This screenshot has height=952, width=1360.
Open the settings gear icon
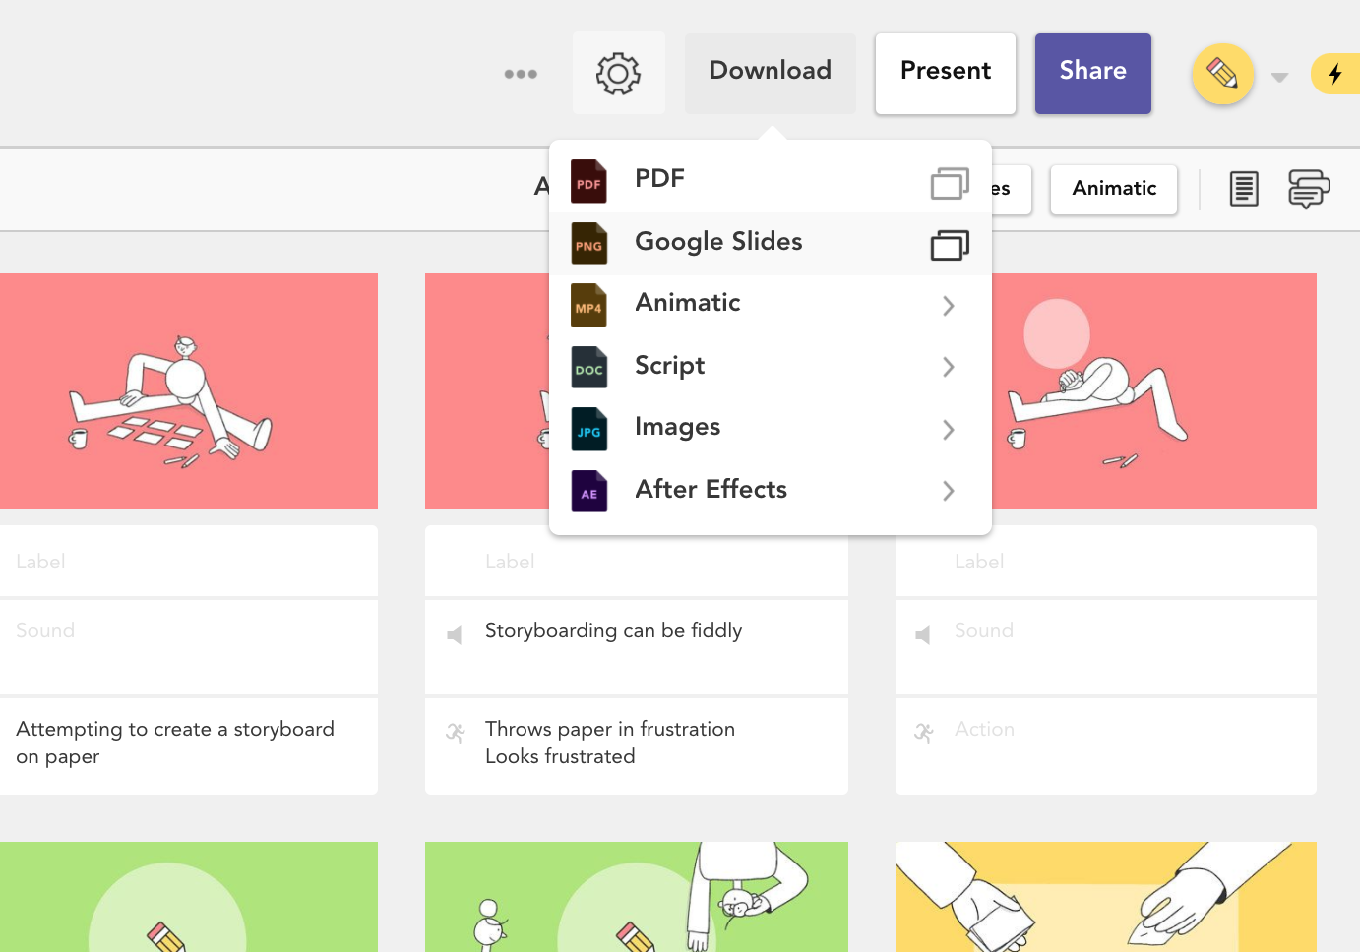(618, 74)
